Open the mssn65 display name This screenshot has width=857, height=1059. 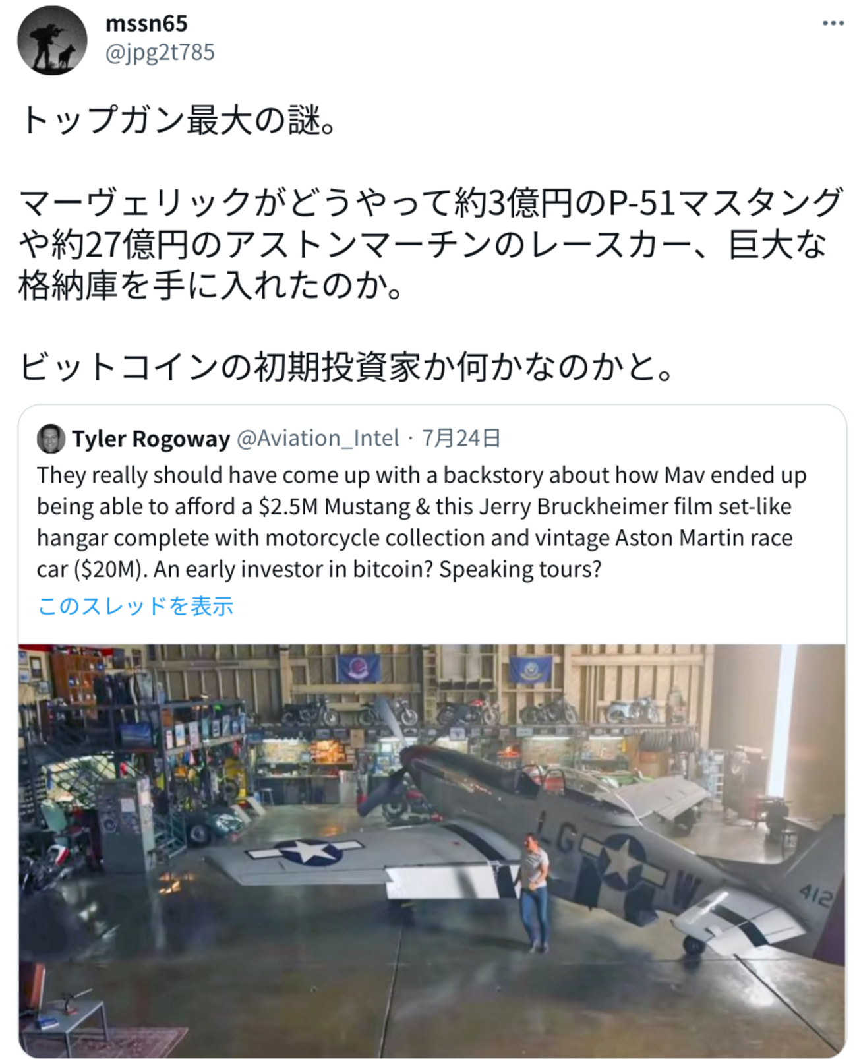click(x=146, y=24)
